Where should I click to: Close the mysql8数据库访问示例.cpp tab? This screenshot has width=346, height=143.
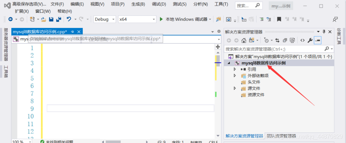point(79,32)
